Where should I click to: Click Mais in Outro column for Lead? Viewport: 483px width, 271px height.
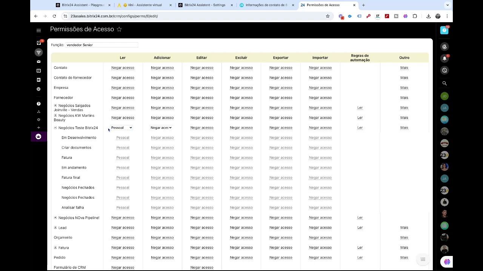pos(404,227)
